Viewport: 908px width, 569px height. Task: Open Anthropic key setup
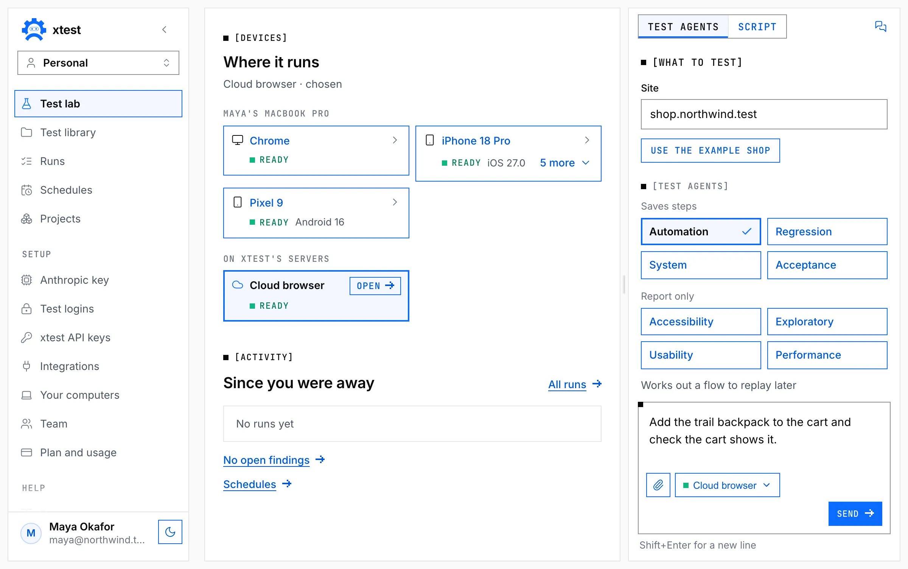[x=98, y=280]
